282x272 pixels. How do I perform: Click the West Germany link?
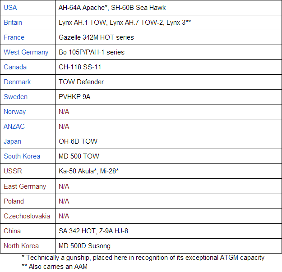pyautogui.click(x=26, y=52)
